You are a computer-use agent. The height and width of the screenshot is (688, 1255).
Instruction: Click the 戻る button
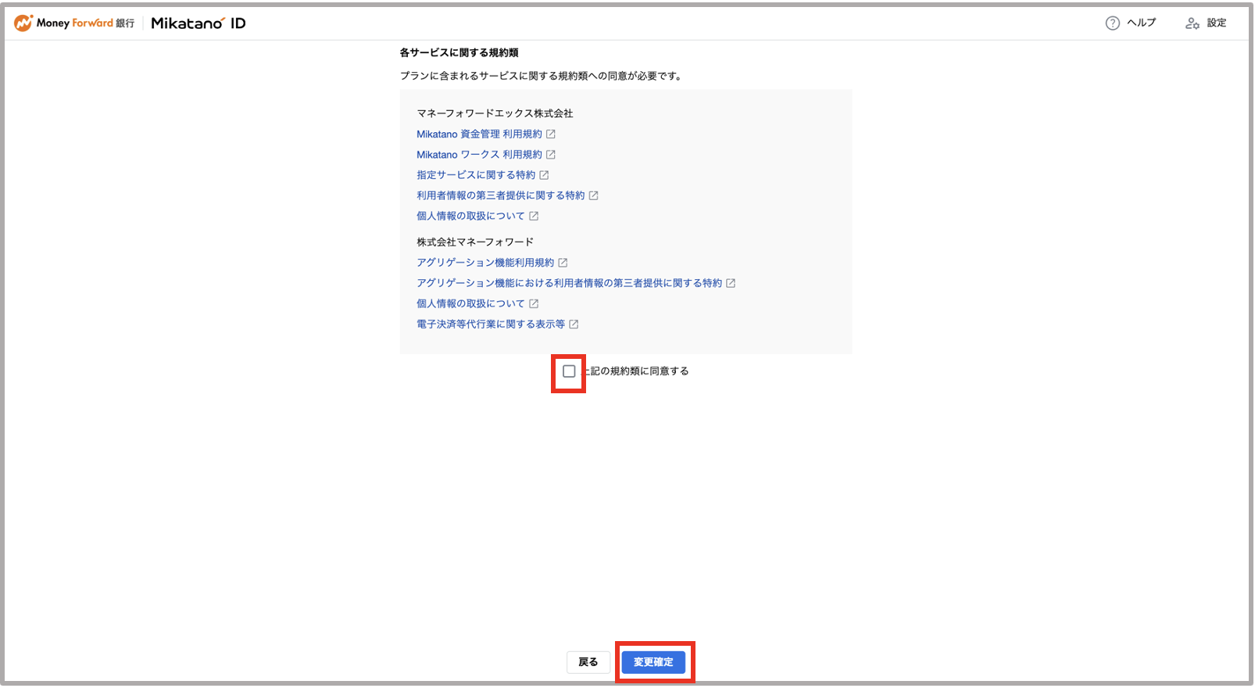tap(588, 662)
